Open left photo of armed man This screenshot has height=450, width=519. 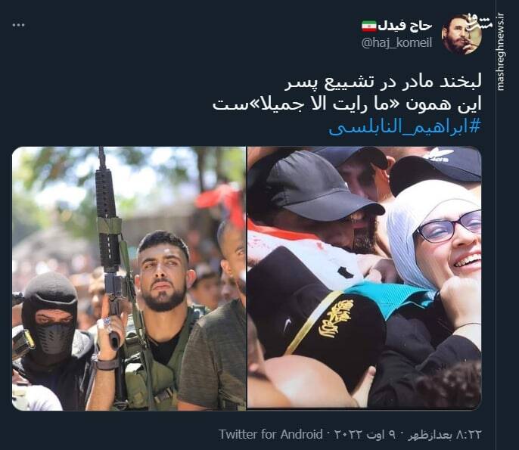pos(129,278)
